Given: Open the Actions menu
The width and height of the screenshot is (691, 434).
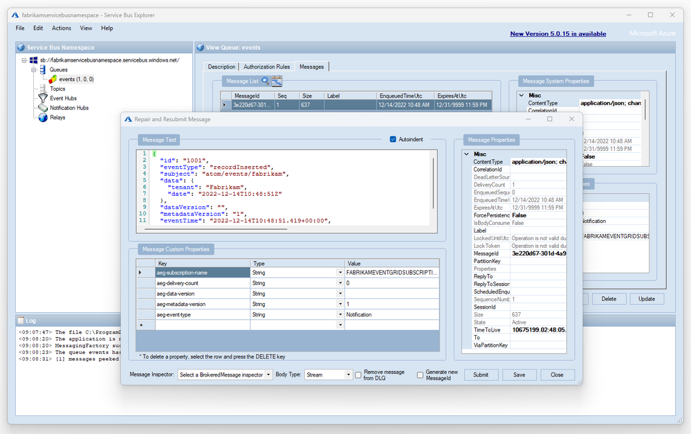Looking at the screenshot, I should point(62,28).
